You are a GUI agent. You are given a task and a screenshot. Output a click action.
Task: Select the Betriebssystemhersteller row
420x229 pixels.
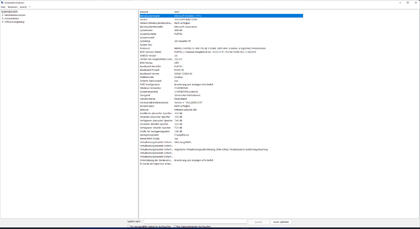point(221,27)
